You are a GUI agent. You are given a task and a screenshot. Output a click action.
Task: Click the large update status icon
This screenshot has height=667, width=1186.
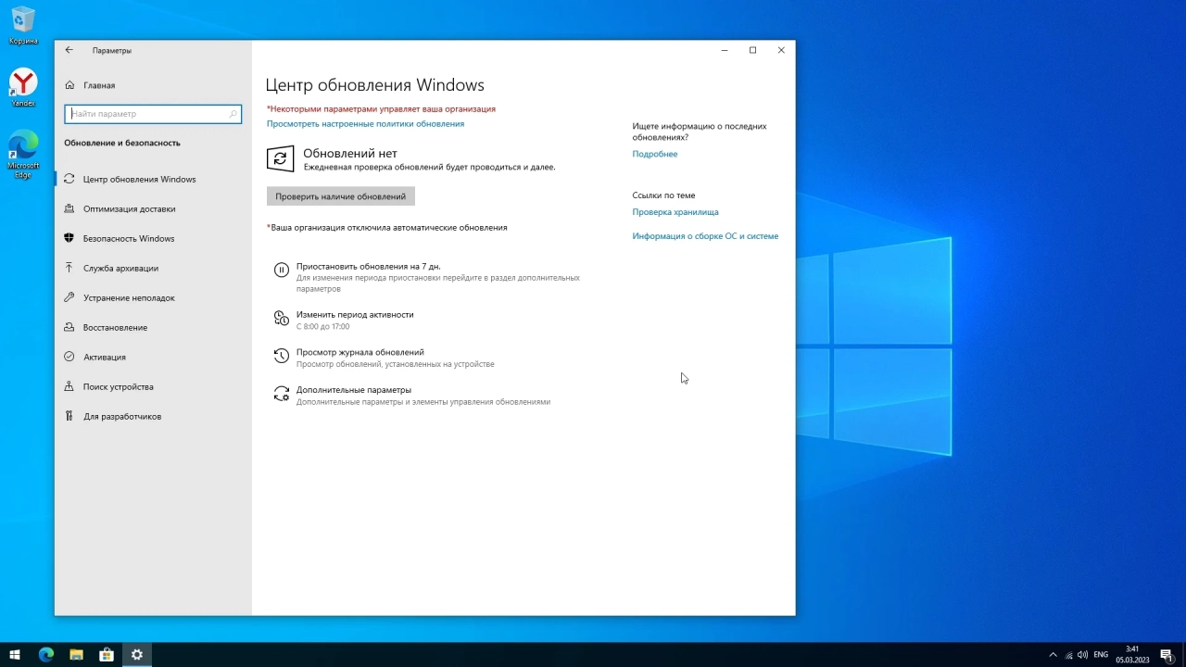(281, 158)
